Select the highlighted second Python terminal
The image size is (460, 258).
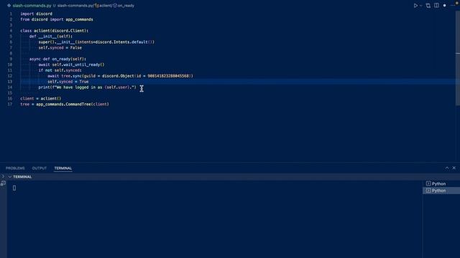[x=441, y=191]
